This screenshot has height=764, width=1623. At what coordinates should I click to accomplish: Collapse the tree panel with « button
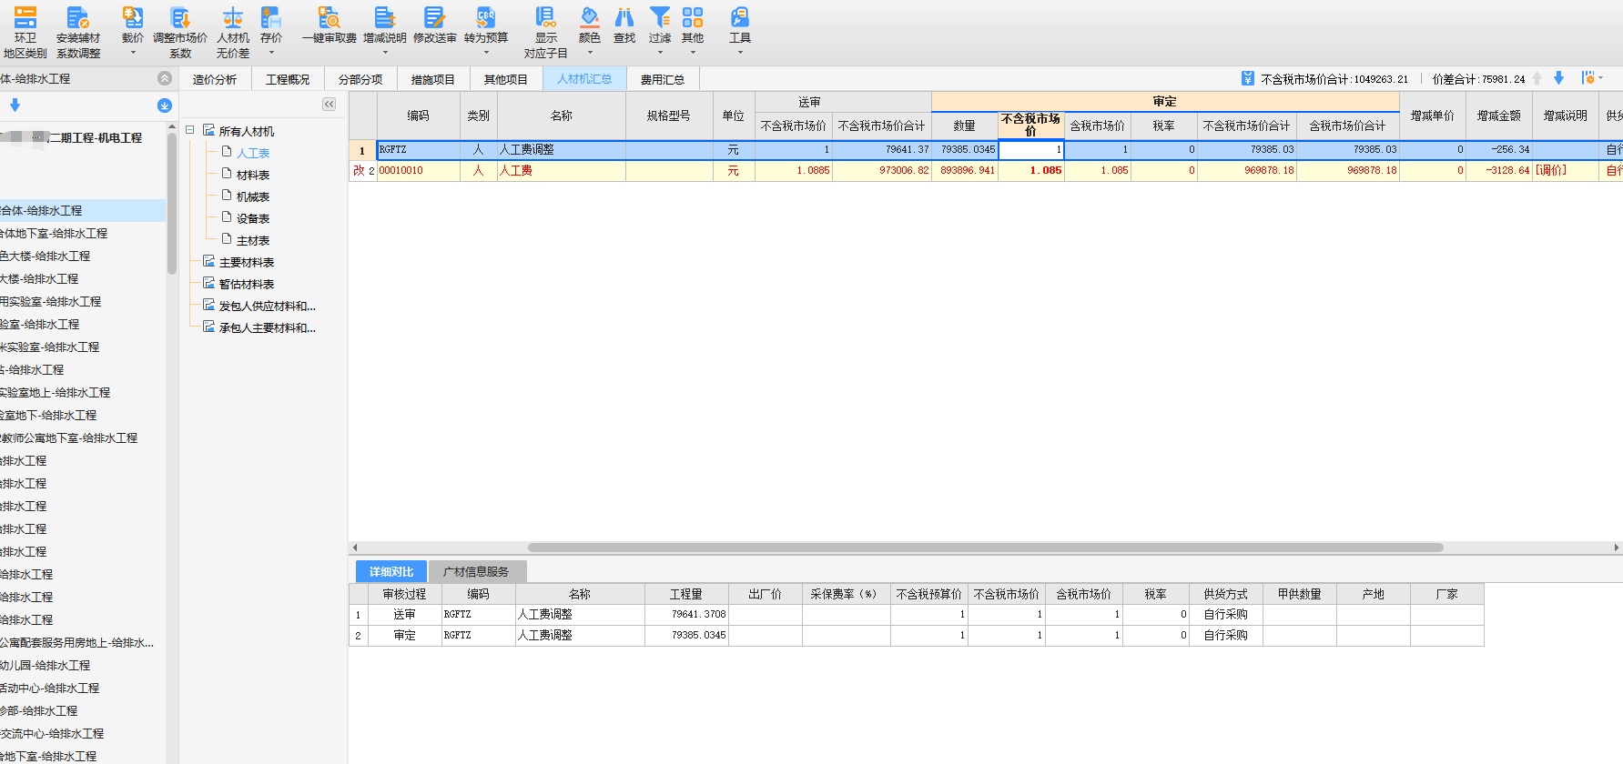click(x=330, y=105)
